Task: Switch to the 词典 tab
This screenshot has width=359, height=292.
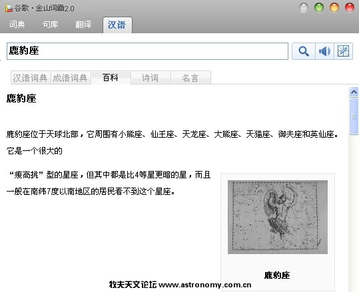Action: tap(17, 24)
